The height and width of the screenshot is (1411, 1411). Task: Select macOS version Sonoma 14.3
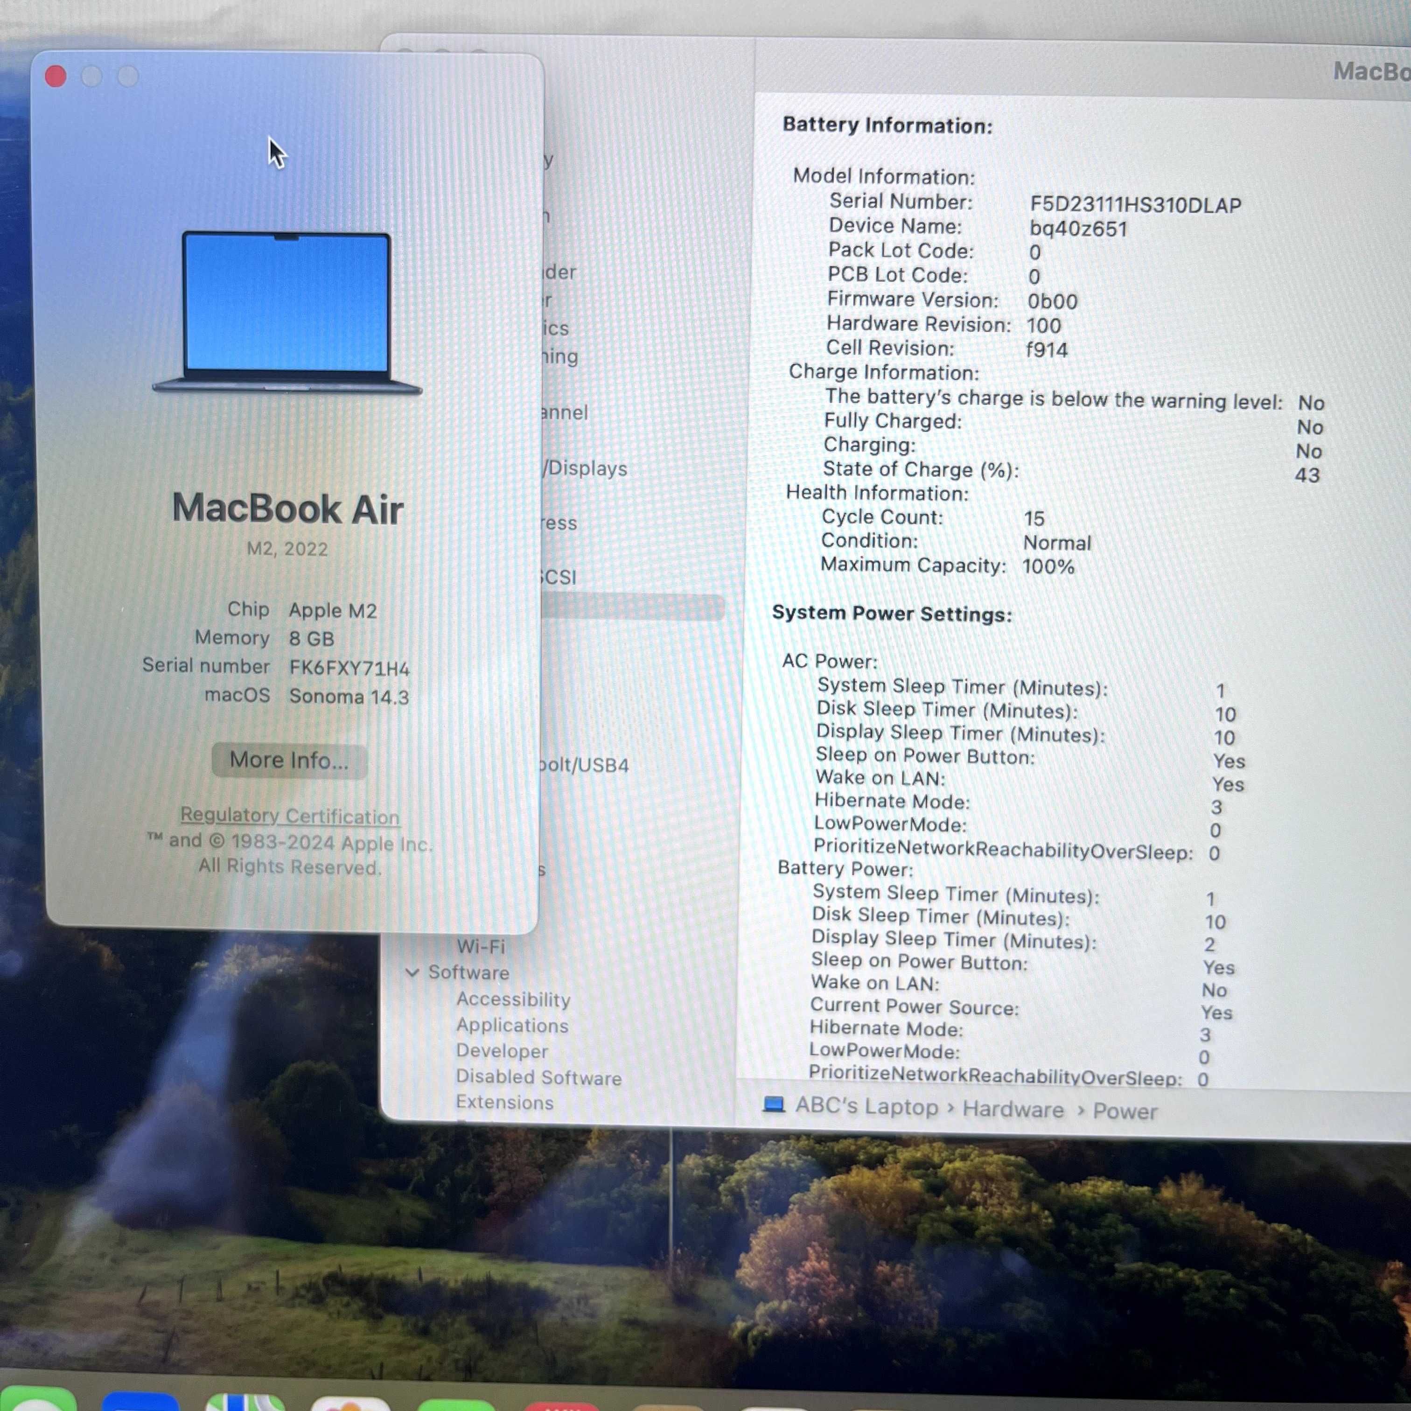point(349,697)
